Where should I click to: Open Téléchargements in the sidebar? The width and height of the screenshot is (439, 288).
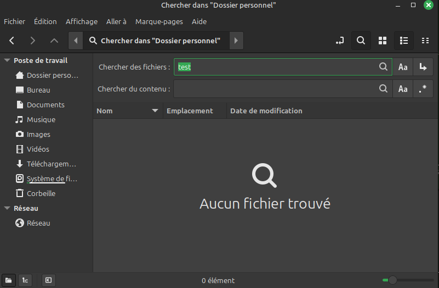tap(51, 164)
